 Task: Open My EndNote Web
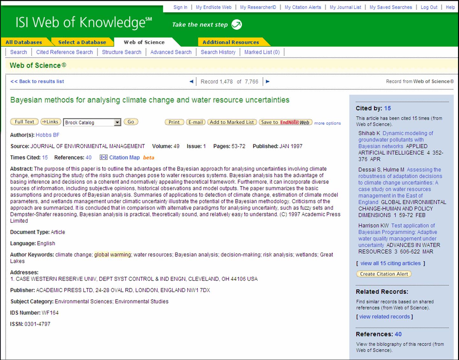point(214,7)
